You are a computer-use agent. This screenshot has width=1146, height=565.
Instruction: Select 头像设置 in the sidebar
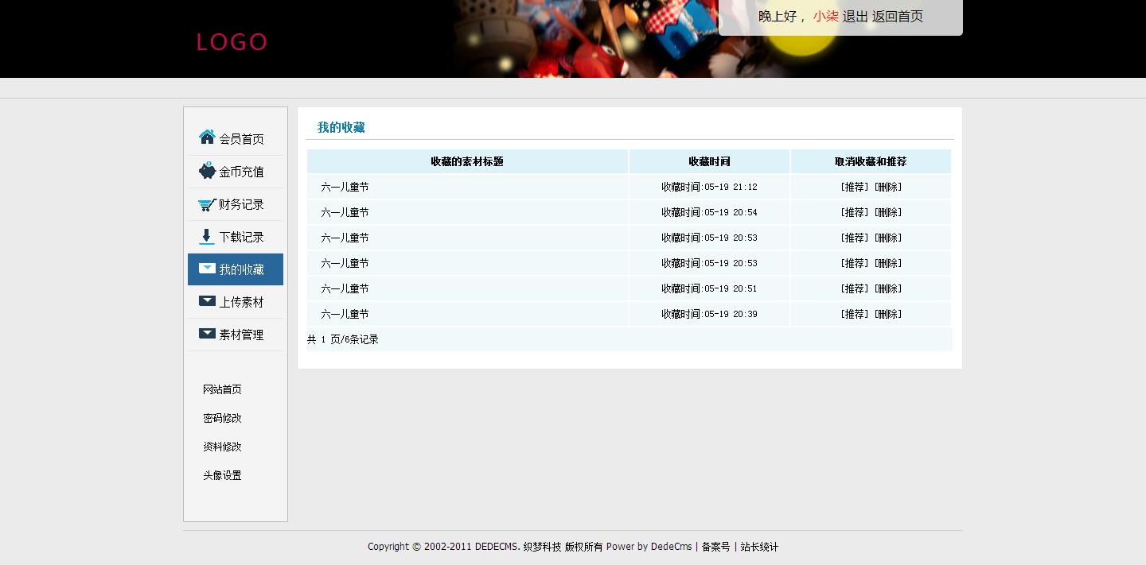coord(222,475)
